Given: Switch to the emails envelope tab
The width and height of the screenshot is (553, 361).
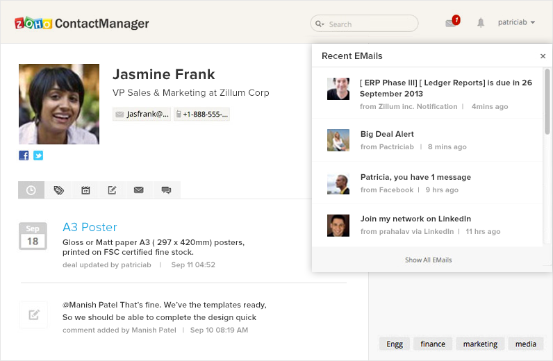Looking at the screenshot, I should point(139,190).
